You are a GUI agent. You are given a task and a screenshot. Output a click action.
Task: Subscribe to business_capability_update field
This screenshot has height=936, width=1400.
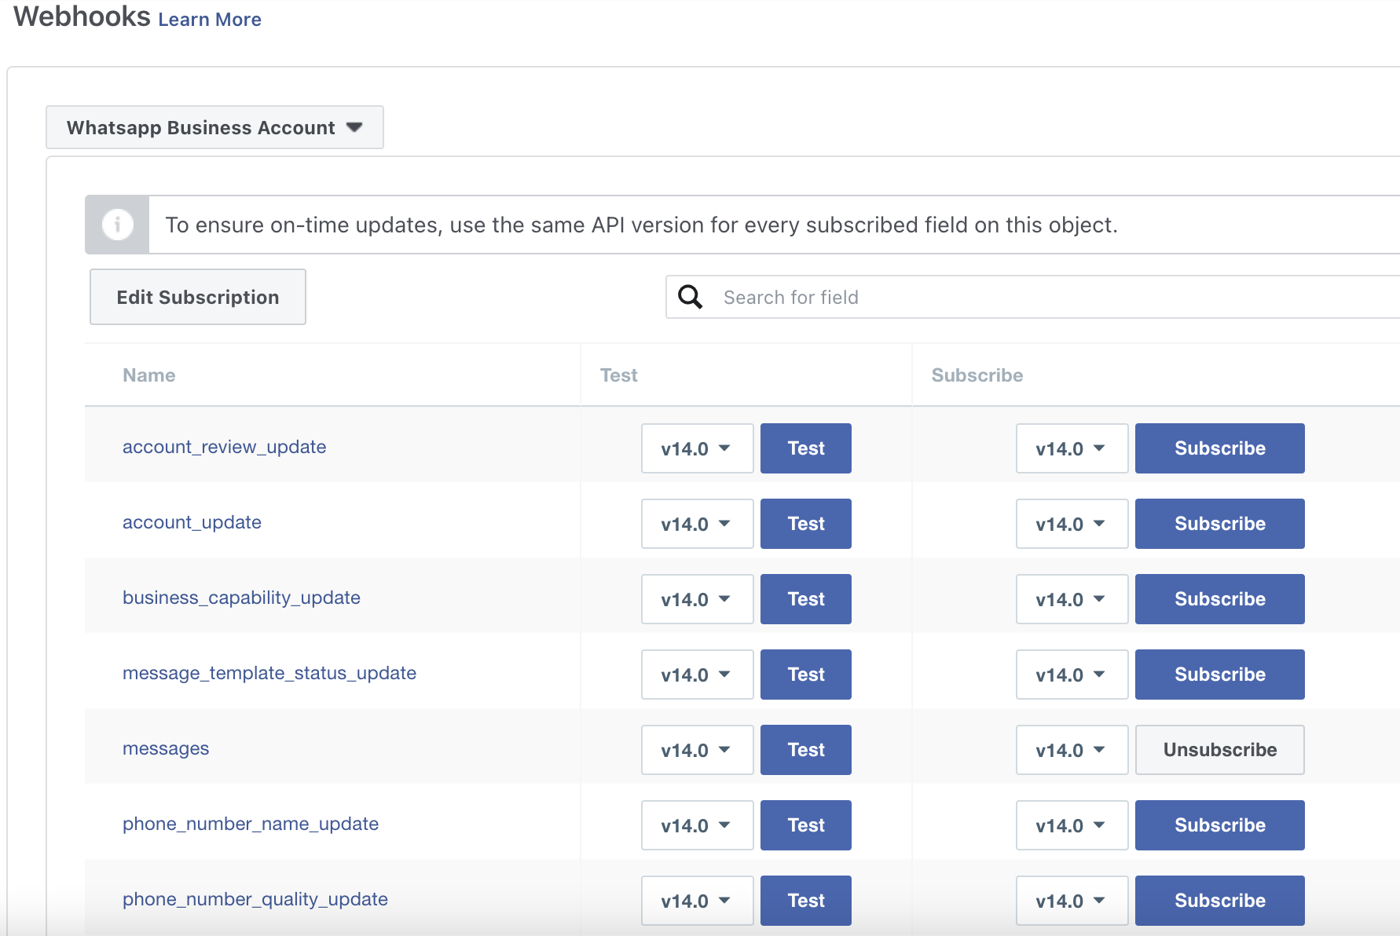tap(1219, 599)
